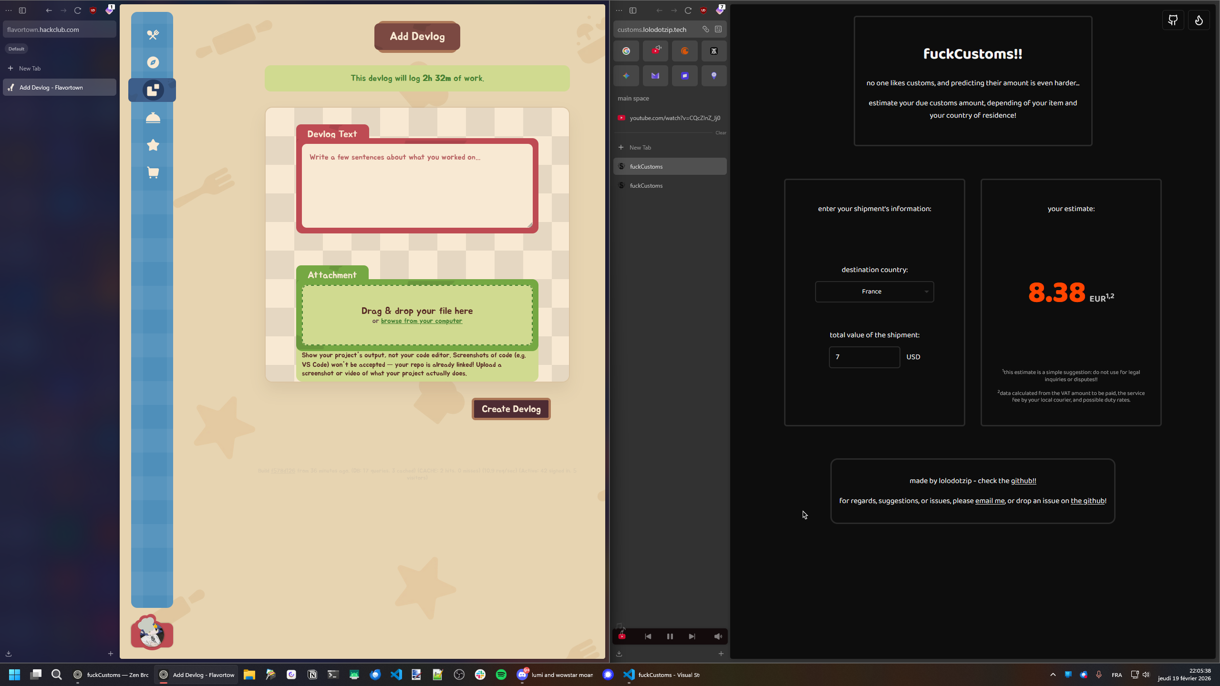
Task: Open the FRA keyboard language selector
Action: [x=1117, y=675]
